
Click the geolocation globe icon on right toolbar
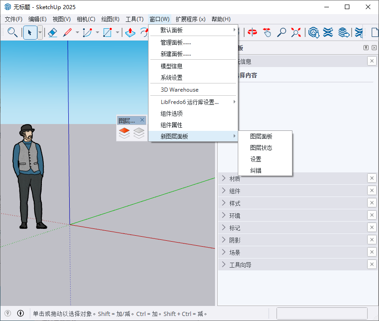tap(314, 32)
